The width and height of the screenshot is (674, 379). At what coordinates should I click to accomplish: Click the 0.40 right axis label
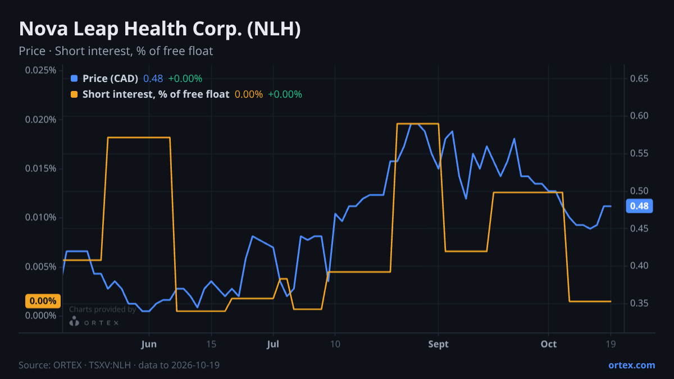click(639, 266)
